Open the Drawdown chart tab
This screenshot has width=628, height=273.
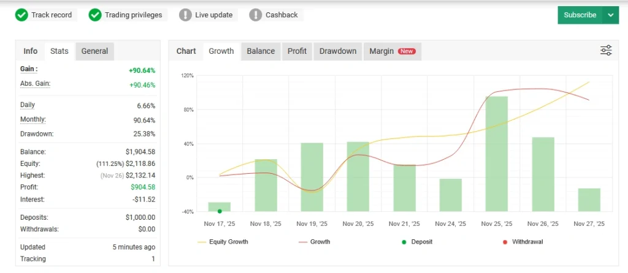click(337, 51)
